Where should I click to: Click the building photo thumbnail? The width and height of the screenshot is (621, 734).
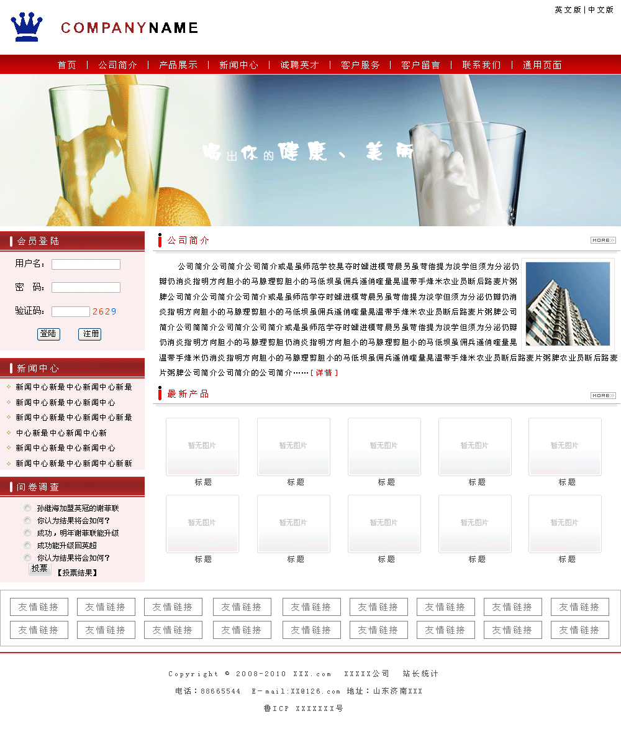point(568,303)
